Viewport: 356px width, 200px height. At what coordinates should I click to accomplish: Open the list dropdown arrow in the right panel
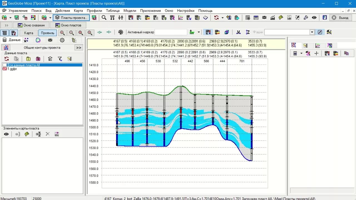coord(301,53)
